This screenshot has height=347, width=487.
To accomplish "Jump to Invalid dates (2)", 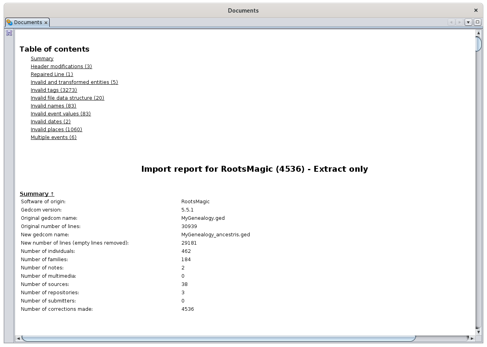I will (x=51, y=122).
